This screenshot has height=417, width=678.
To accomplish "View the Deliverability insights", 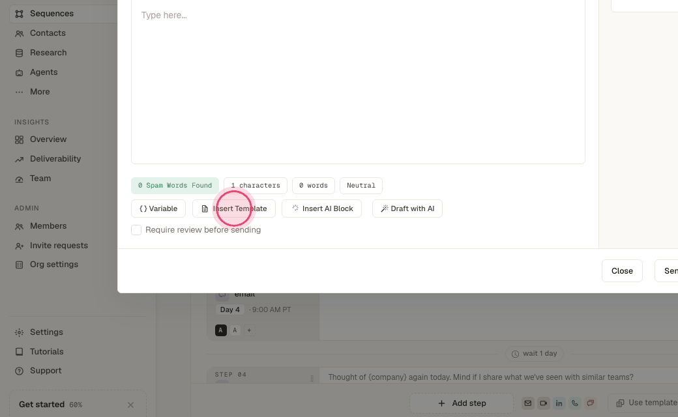I will pyautogui.click(x=55, y=158).
